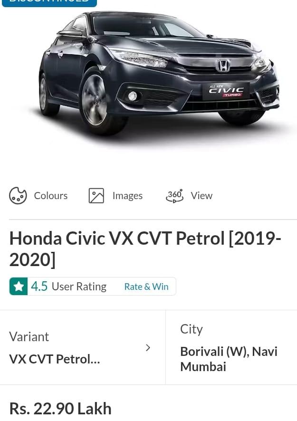297x421 pixels.
Task: Open the Colours palette icon
Action: pyautogui.click(x=18, y=195)
